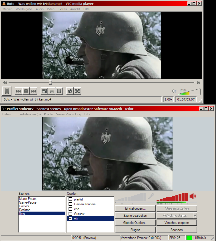Mute VLC audio via speaker icon
The width and height of the screenshot is (216, 241).
tap(174, 91)
